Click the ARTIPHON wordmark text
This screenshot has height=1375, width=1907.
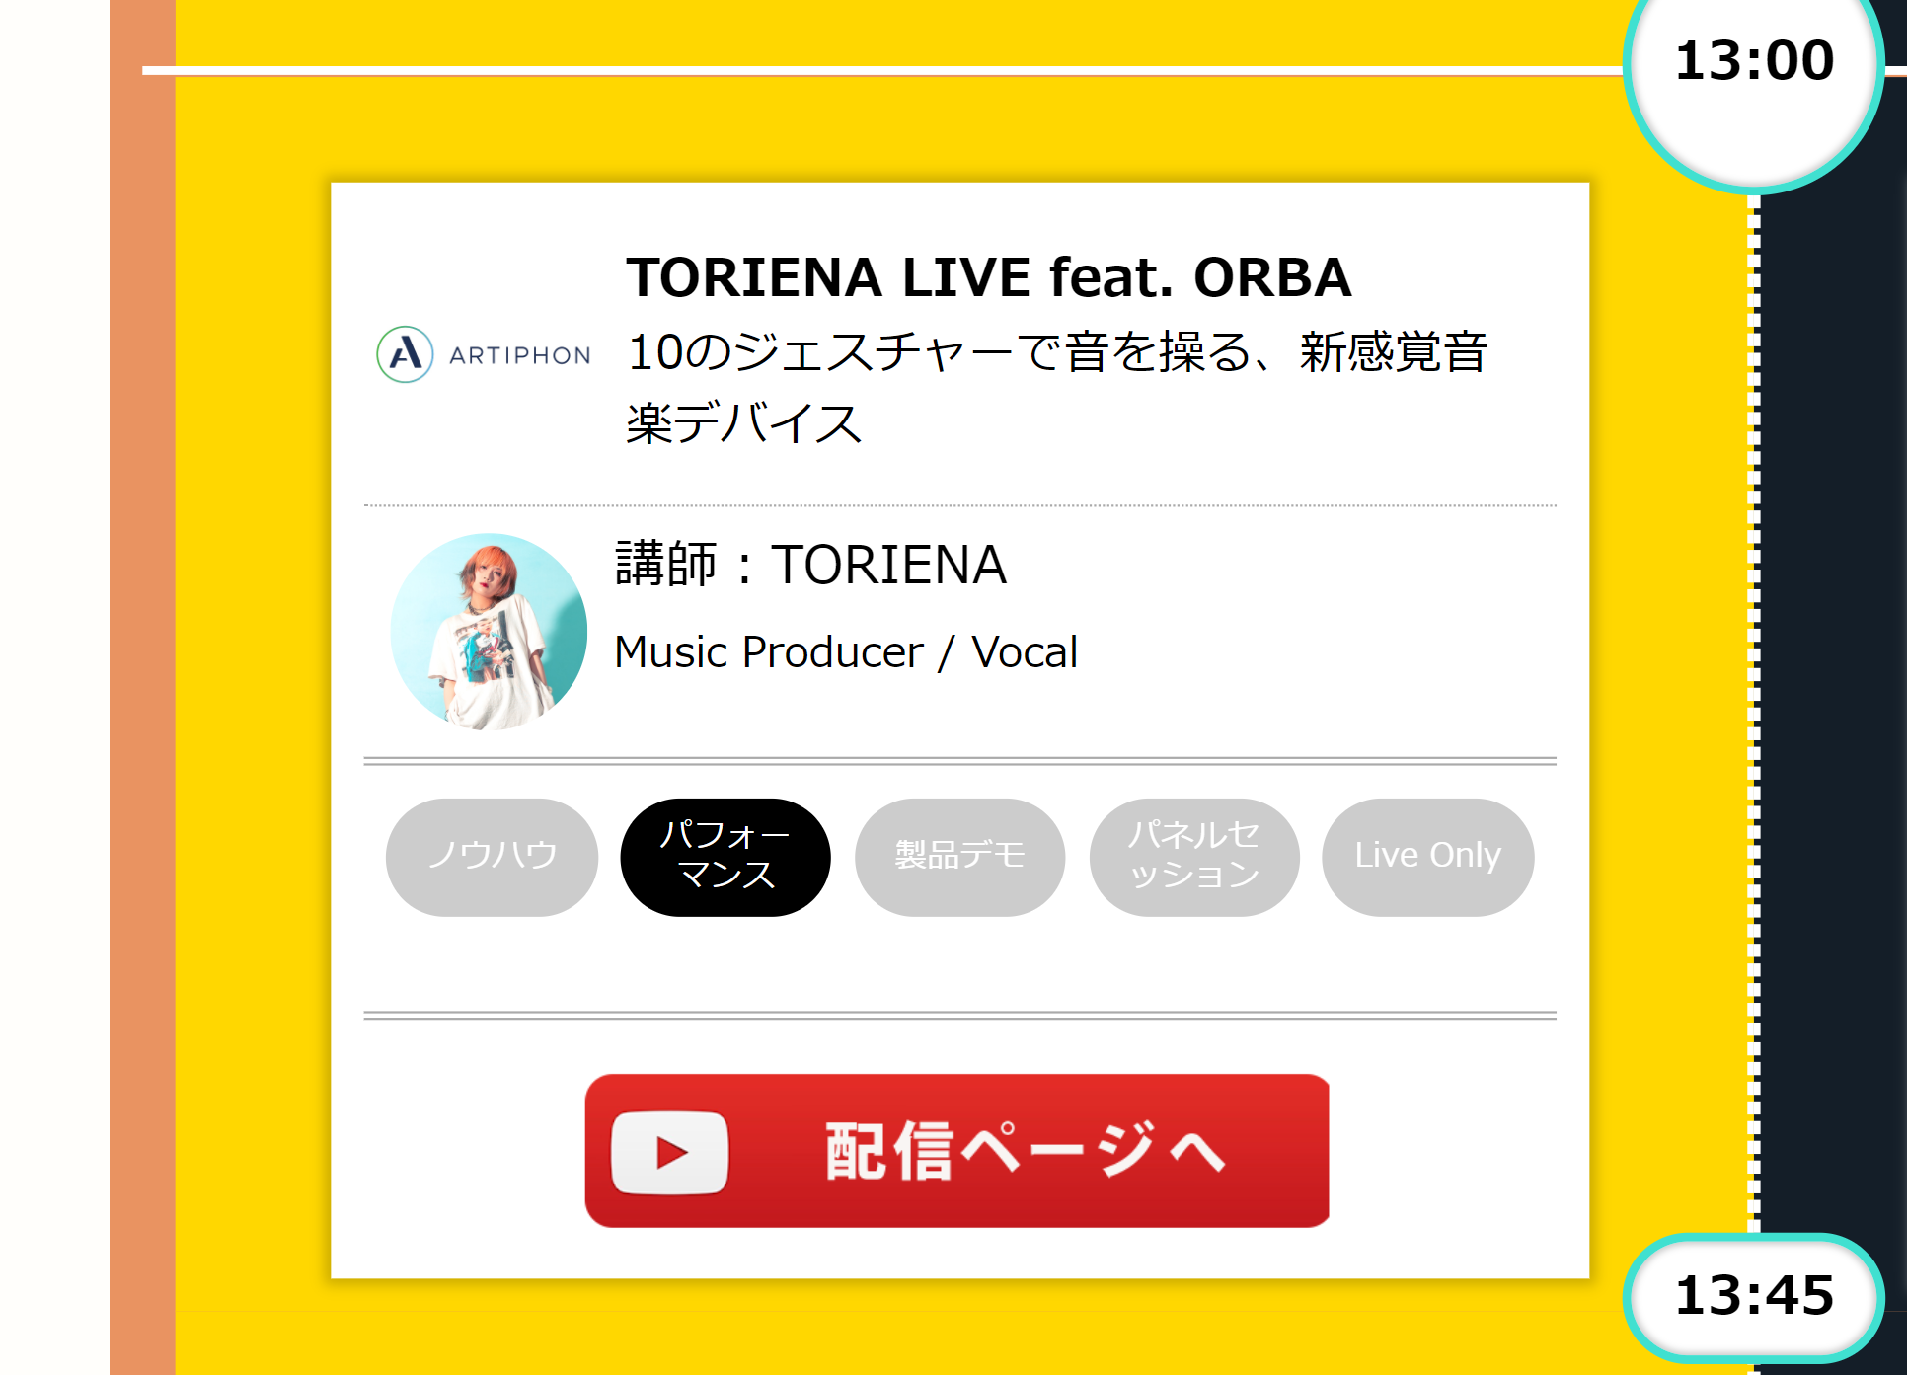coord(520,355)
